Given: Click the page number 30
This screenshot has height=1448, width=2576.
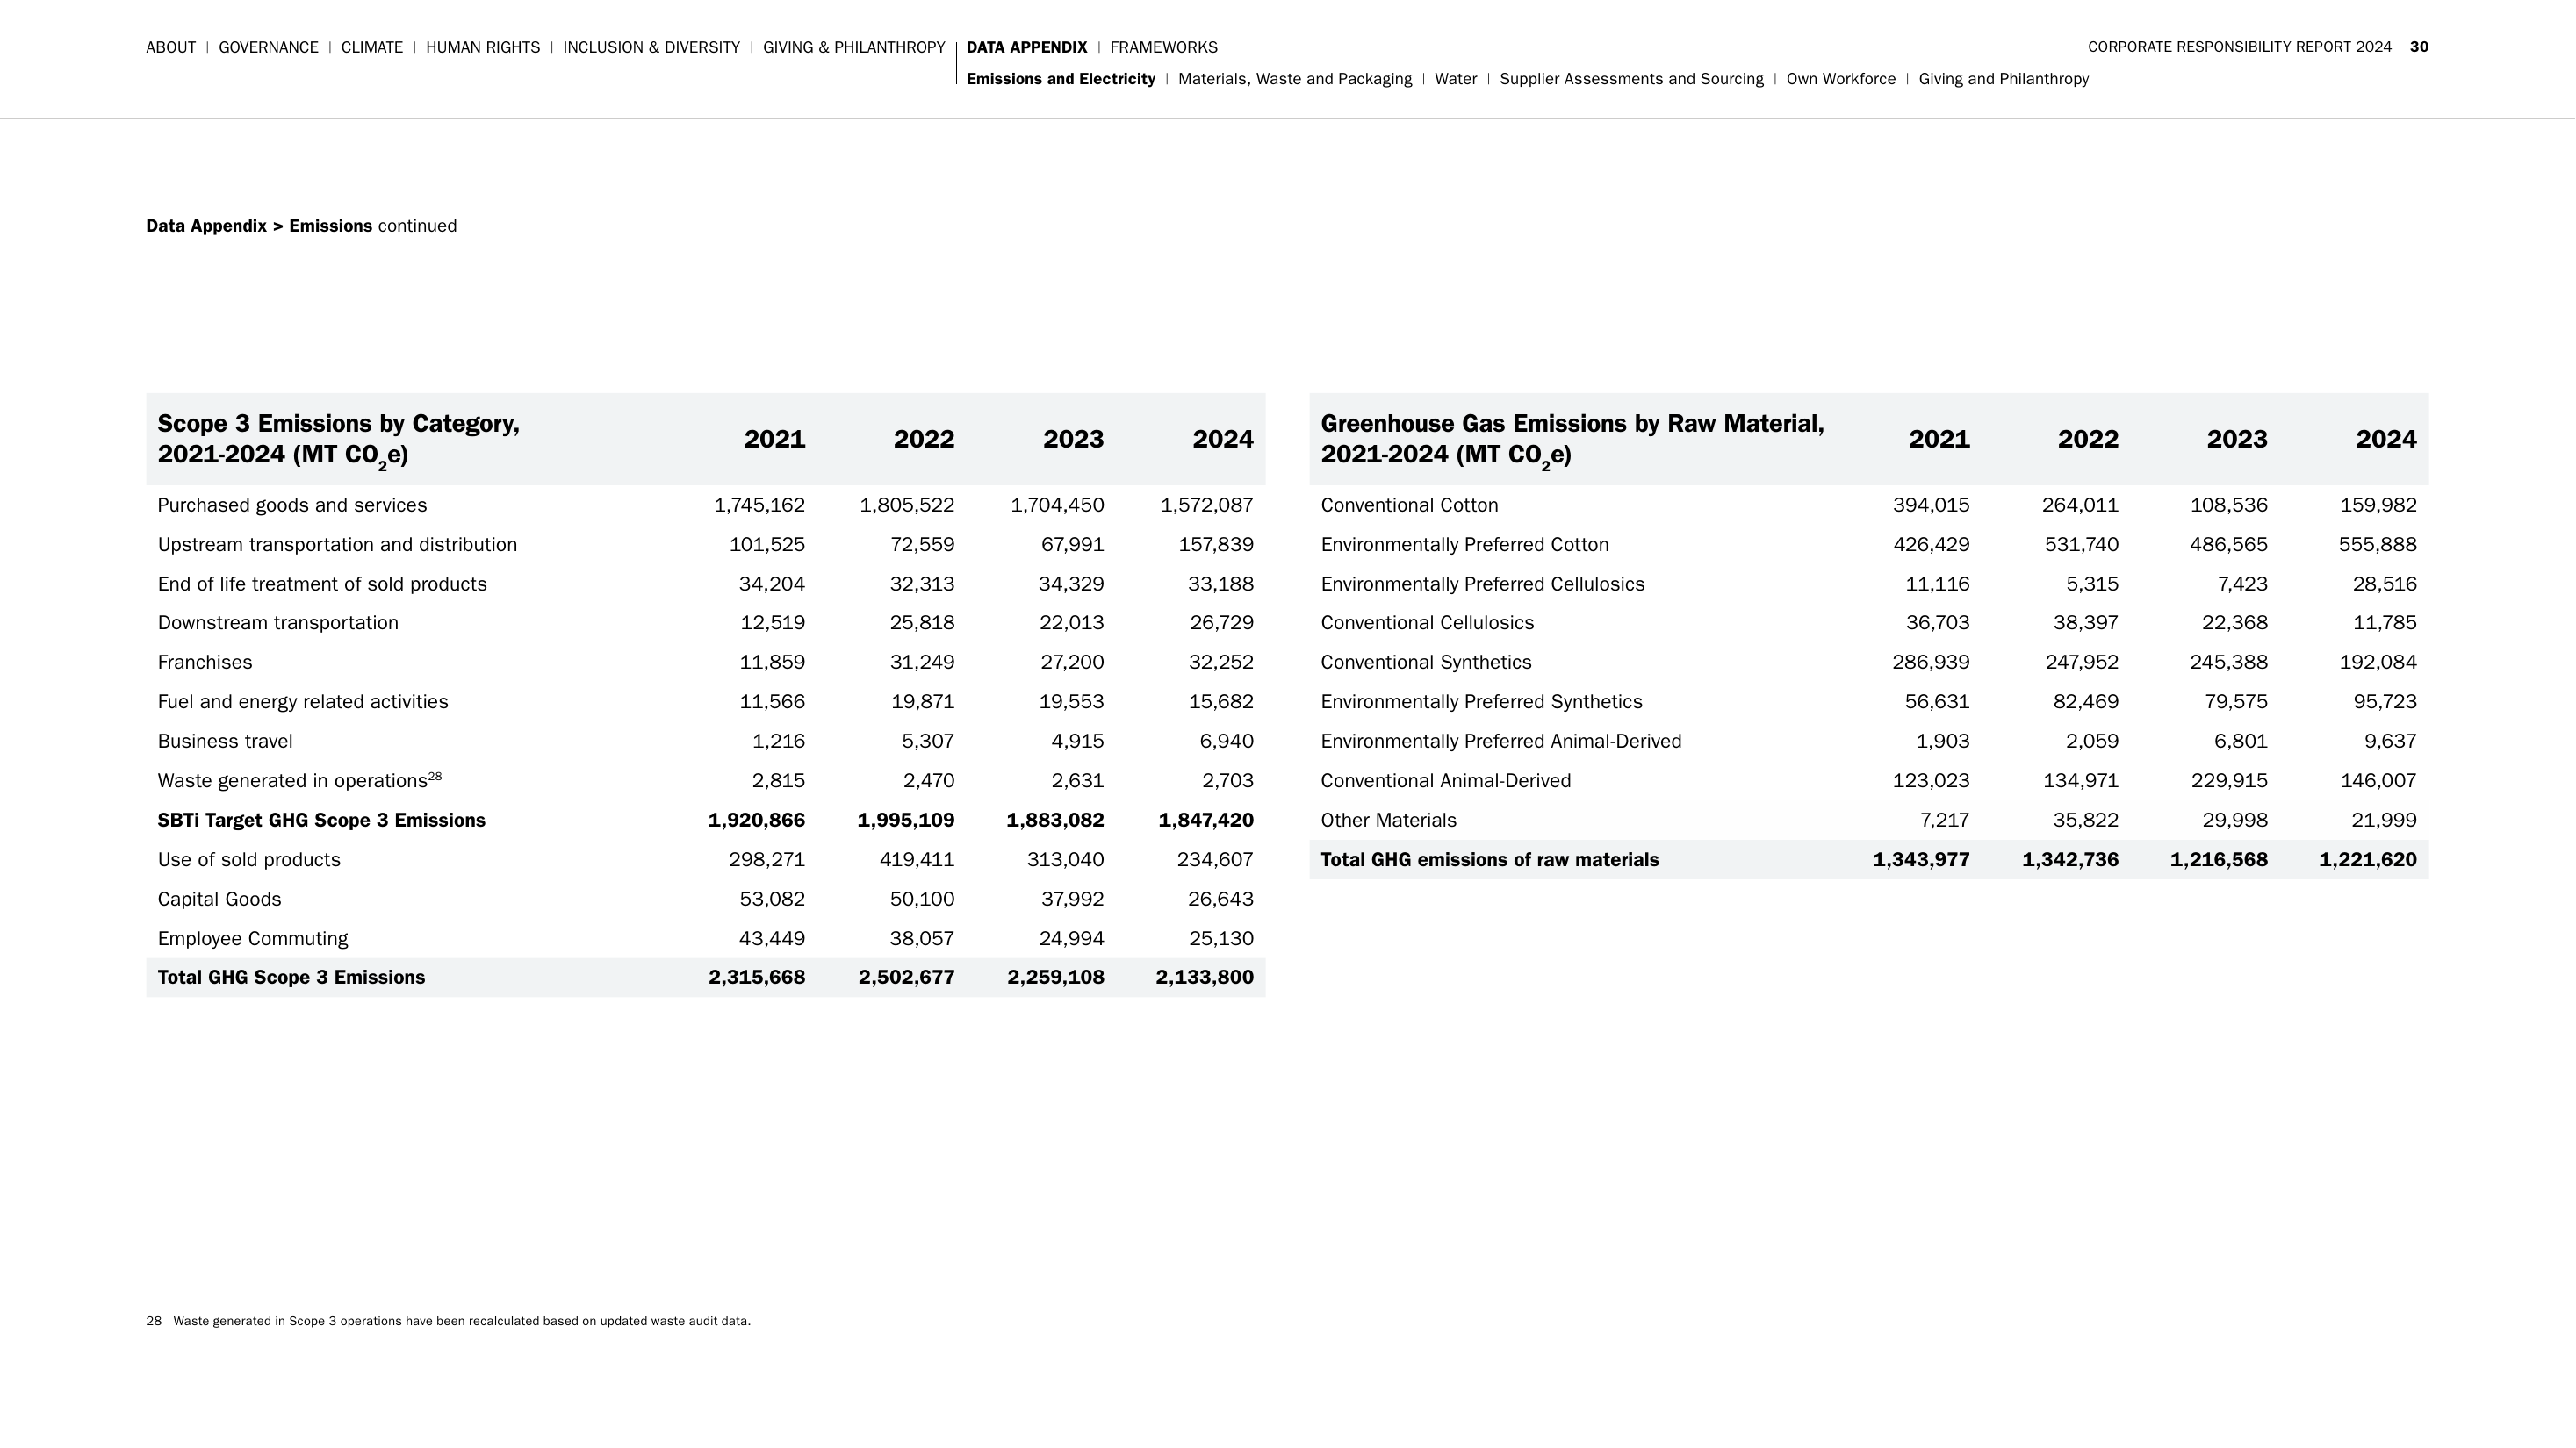Looking at the screenshot, I should point(2419,47).
